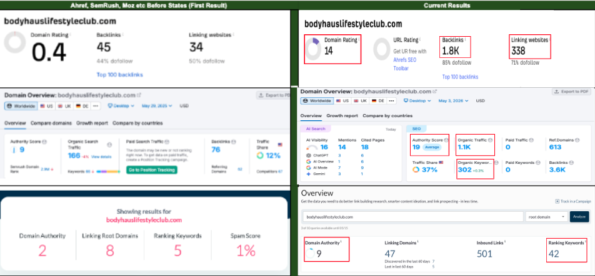Select UK database in the 2026 panel
Image resolution: width=595 pixels, height=276 pixels.
(361, 101)
